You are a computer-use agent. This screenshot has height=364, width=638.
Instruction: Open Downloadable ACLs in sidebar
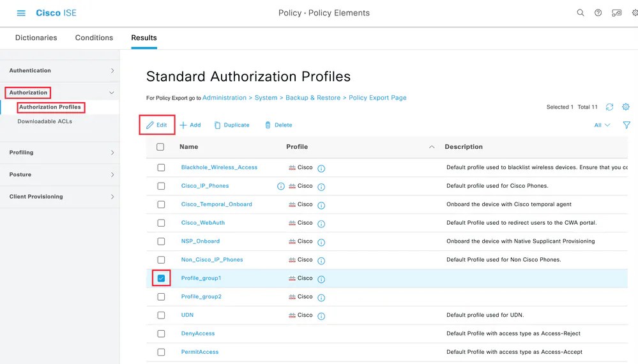click(x=45, y=121)
